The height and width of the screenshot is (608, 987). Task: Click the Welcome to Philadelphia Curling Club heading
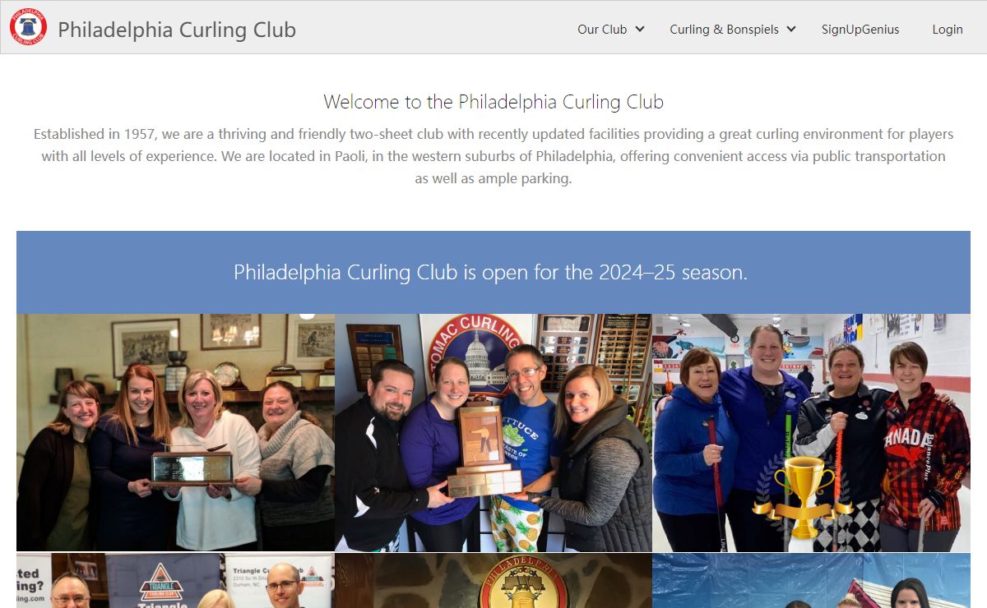493,102
